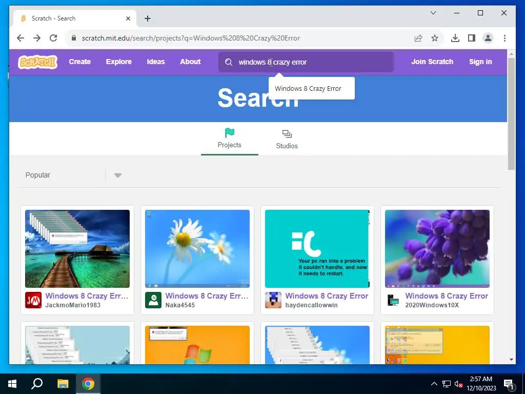Switch to the Projects tab

click(229, 139)
